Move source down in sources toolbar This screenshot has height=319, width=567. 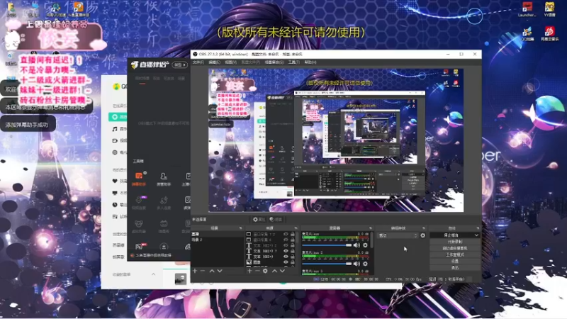pos(282,271)
